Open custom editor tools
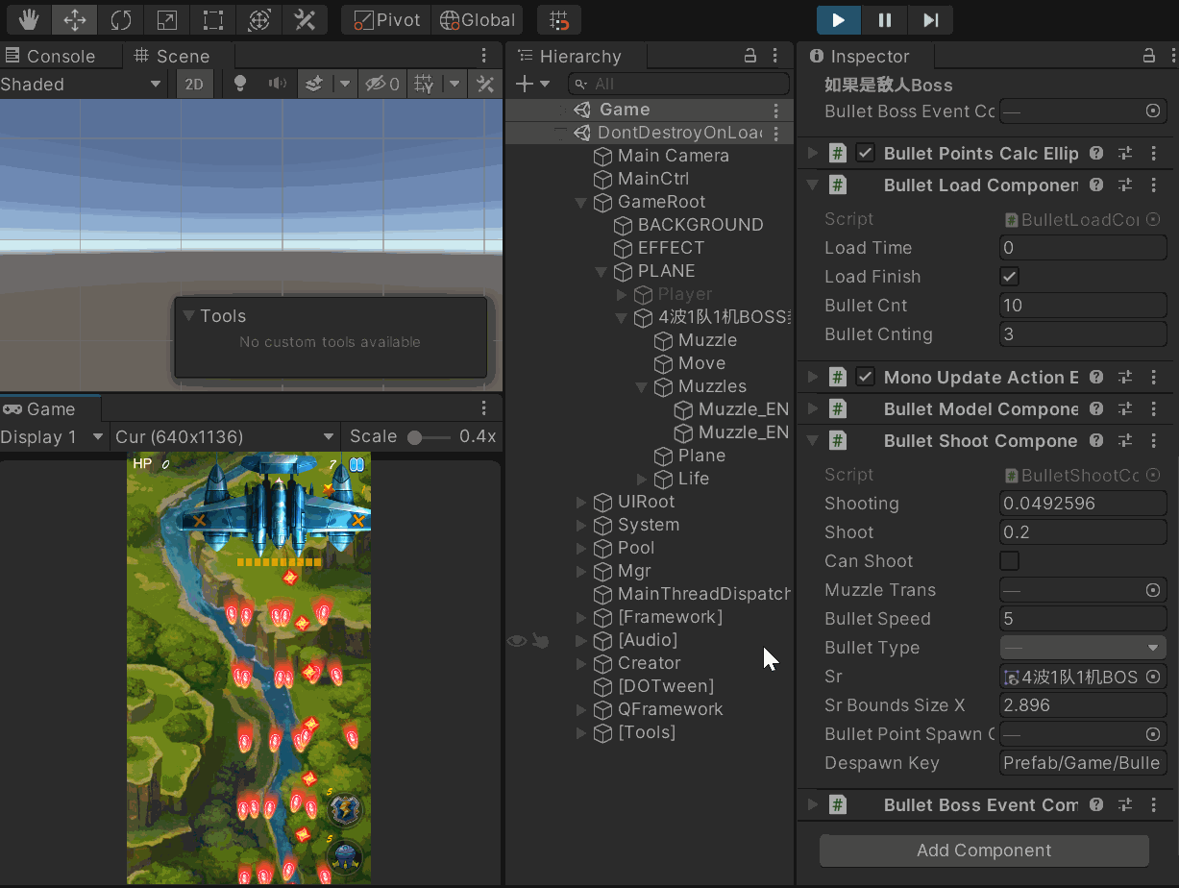 (x=306, y=19)
